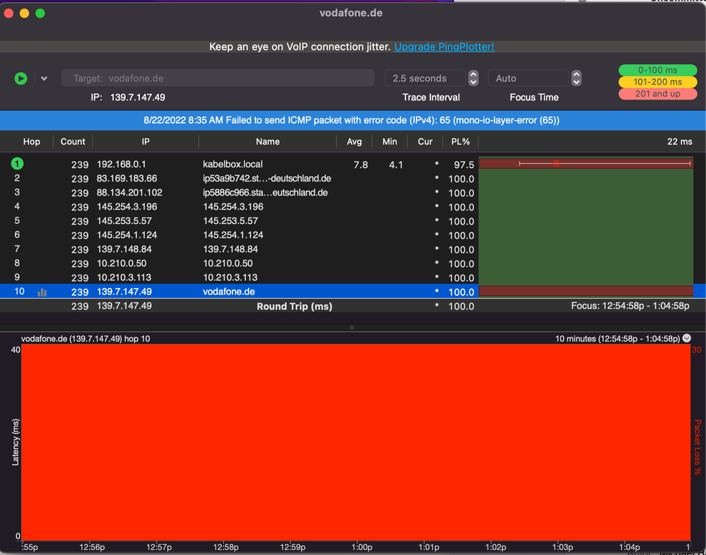Click the red marker on hop 1 latency bar
This screenshot has height=555, width=706.
point(556,163)
